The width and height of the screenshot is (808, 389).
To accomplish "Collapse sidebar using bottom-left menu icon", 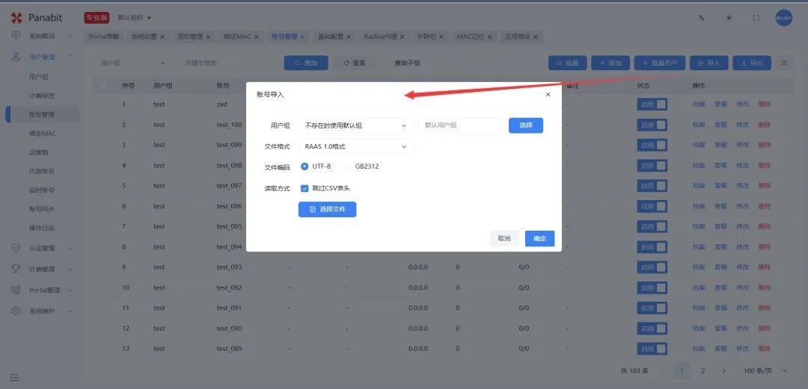I will [14, 378].
